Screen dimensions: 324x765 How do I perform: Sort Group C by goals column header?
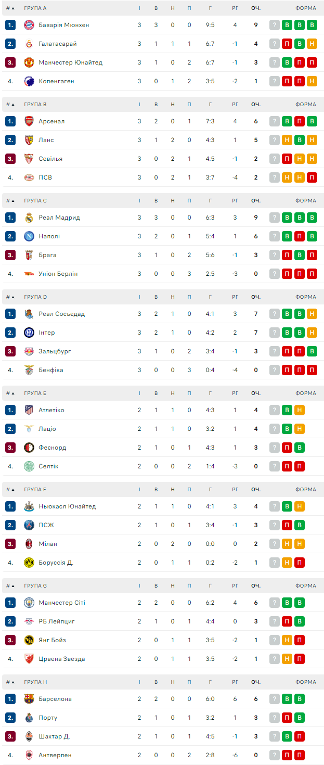click(x=210, y=201)
